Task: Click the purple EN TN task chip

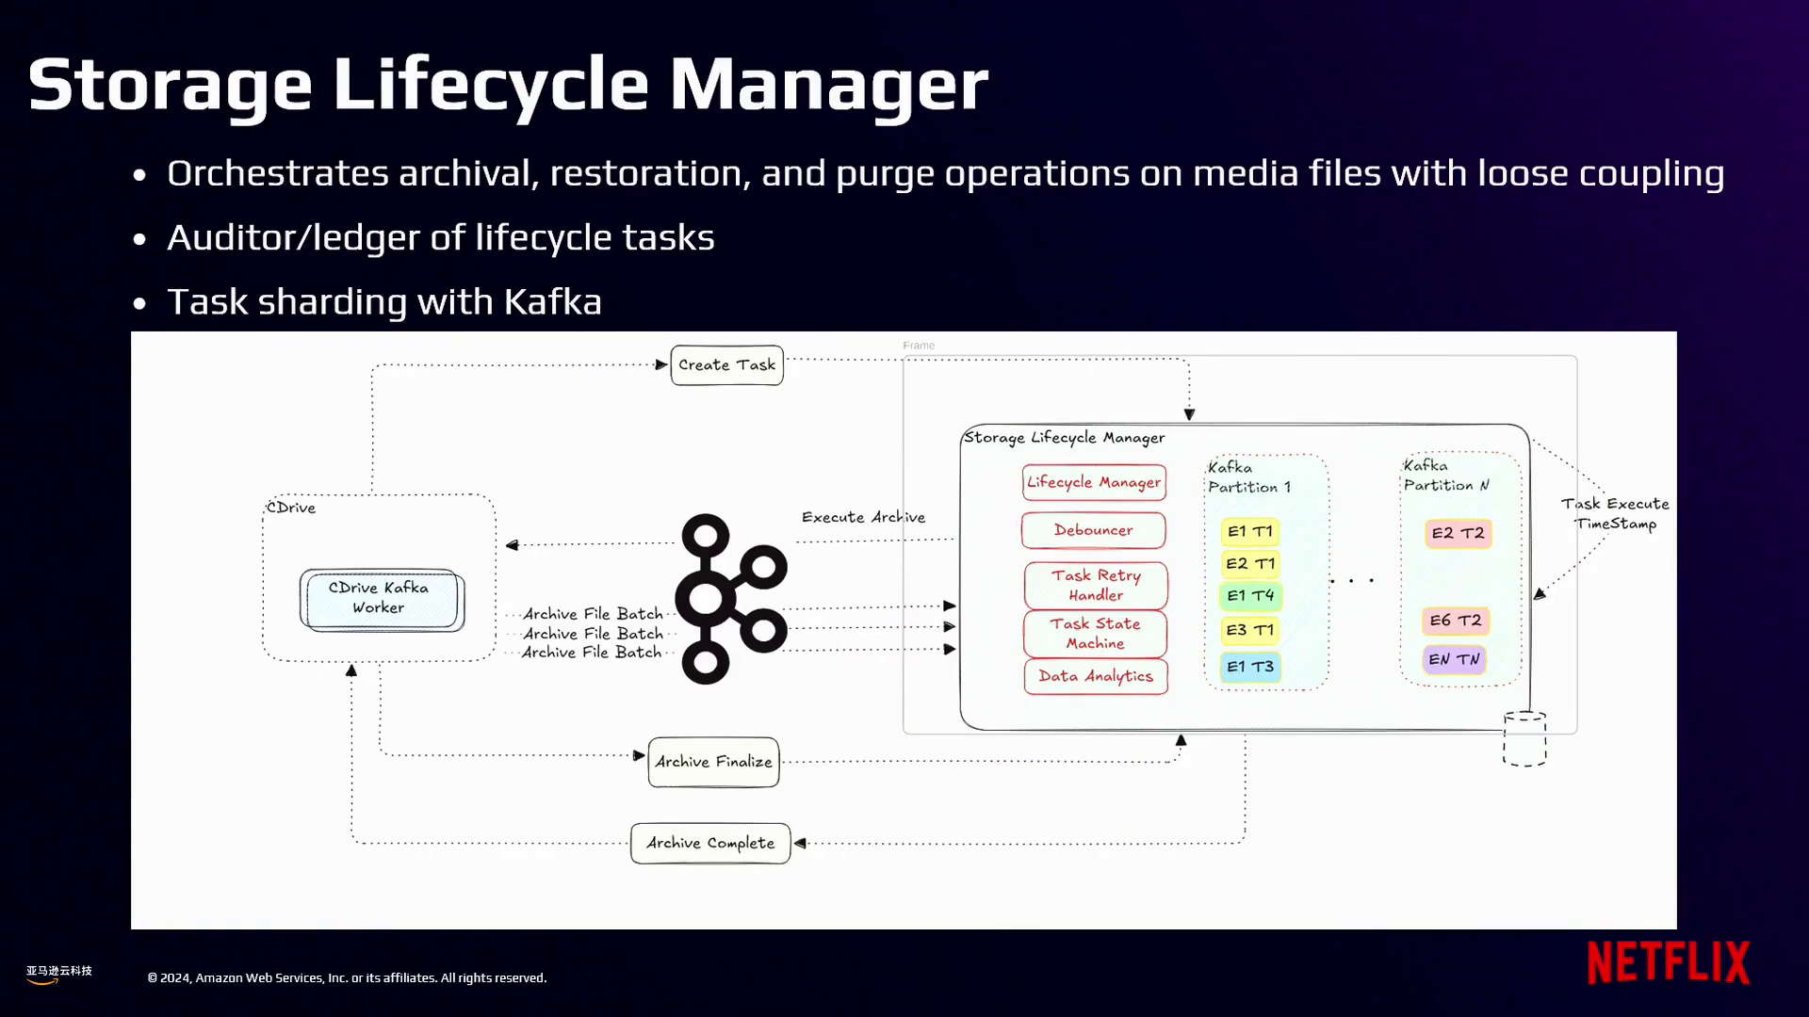Action: [1454, 659]
